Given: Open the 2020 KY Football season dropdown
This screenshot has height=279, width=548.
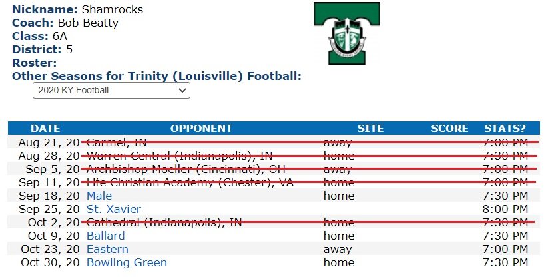Looking at the screenshot, I should click(111, 90).
